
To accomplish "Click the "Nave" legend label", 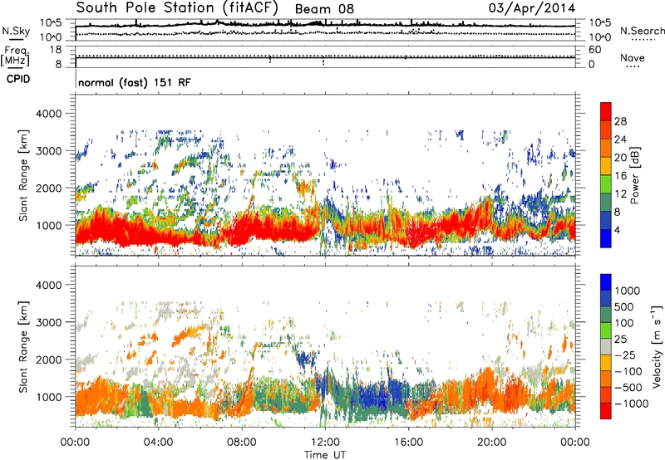I will point(633,57).
